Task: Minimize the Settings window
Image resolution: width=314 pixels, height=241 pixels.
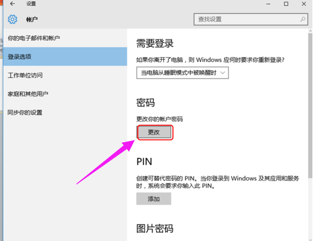Action: coord(269,4)
